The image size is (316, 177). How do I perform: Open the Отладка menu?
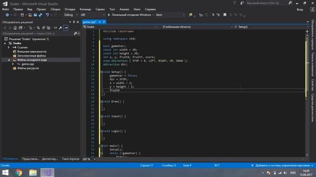click(x=70, y=9)
